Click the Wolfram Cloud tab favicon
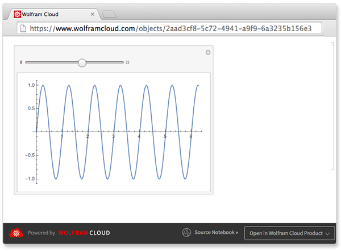The width and height of the screenshot is (341, 252). pyautogui.click(x=17, y=13)
